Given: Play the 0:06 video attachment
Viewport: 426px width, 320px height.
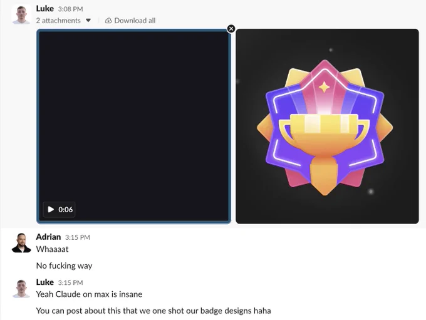Looking at the screenshot, I should pos(59,209).
